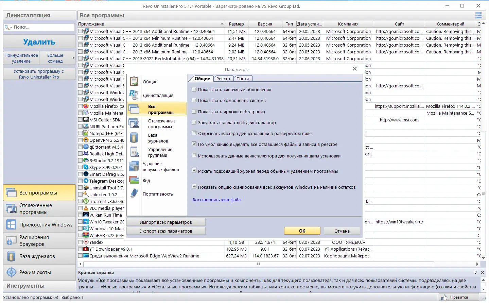Screen dimensions: 489x303
Task: Select the Yandex program icon
Action: click(86, 242)
